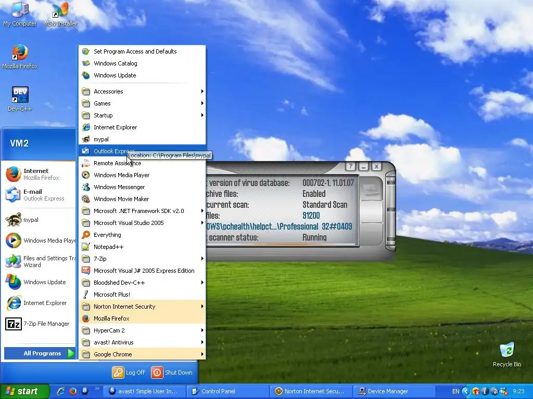The width and height of the screenshot is (533, 399).
Task: Open Windows Media Player in the left pane
Action: tap(38, 241)
